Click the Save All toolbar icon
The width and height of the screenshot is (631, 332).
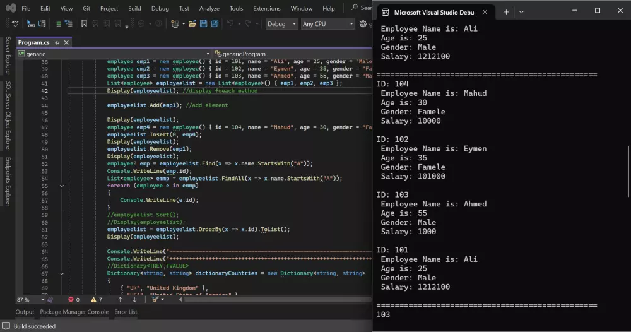215,24
